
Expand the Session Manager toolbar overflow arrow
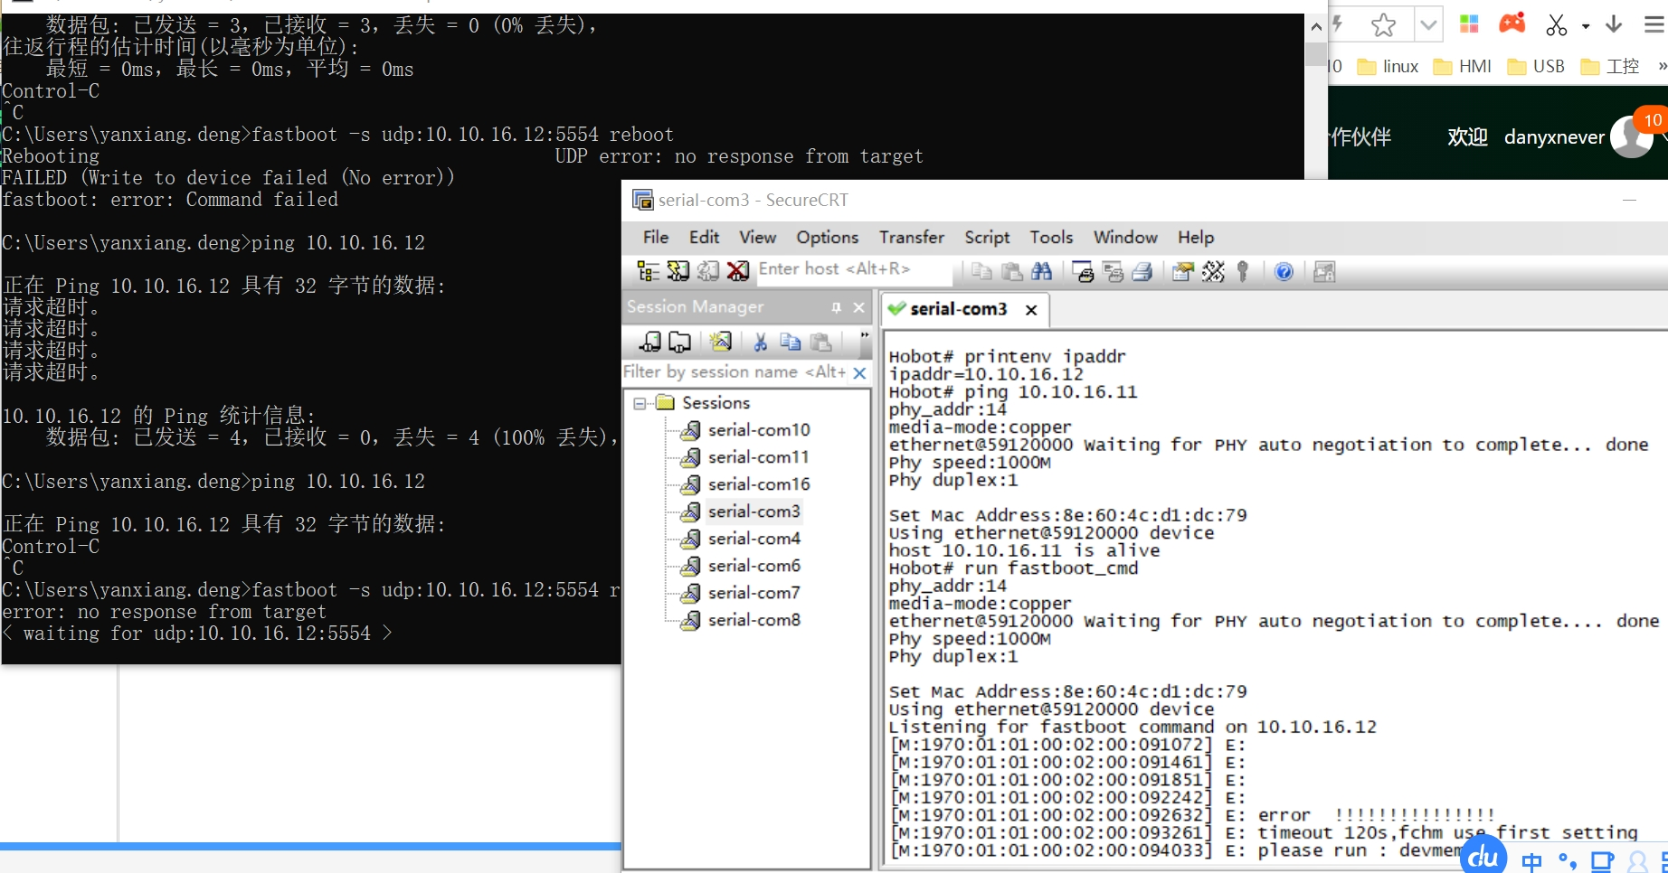click(864, 336)
